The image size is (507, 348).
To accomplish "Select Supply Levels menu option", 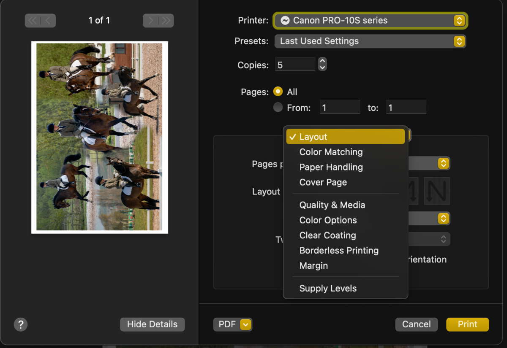I will (x=328, y=289).
